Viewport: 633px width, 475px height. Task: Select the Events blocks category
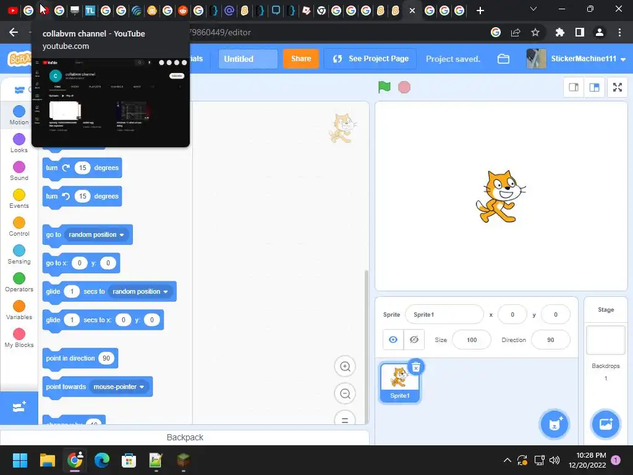pyautogui.click(x=19, y=199)
